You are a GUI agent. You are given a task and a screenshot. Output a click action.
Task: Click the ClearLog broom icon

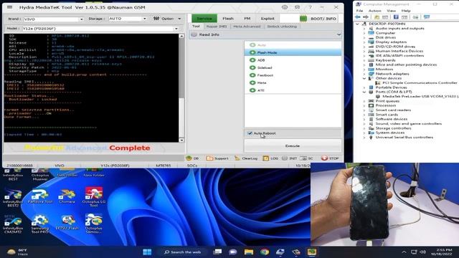(x=237, y=158)
